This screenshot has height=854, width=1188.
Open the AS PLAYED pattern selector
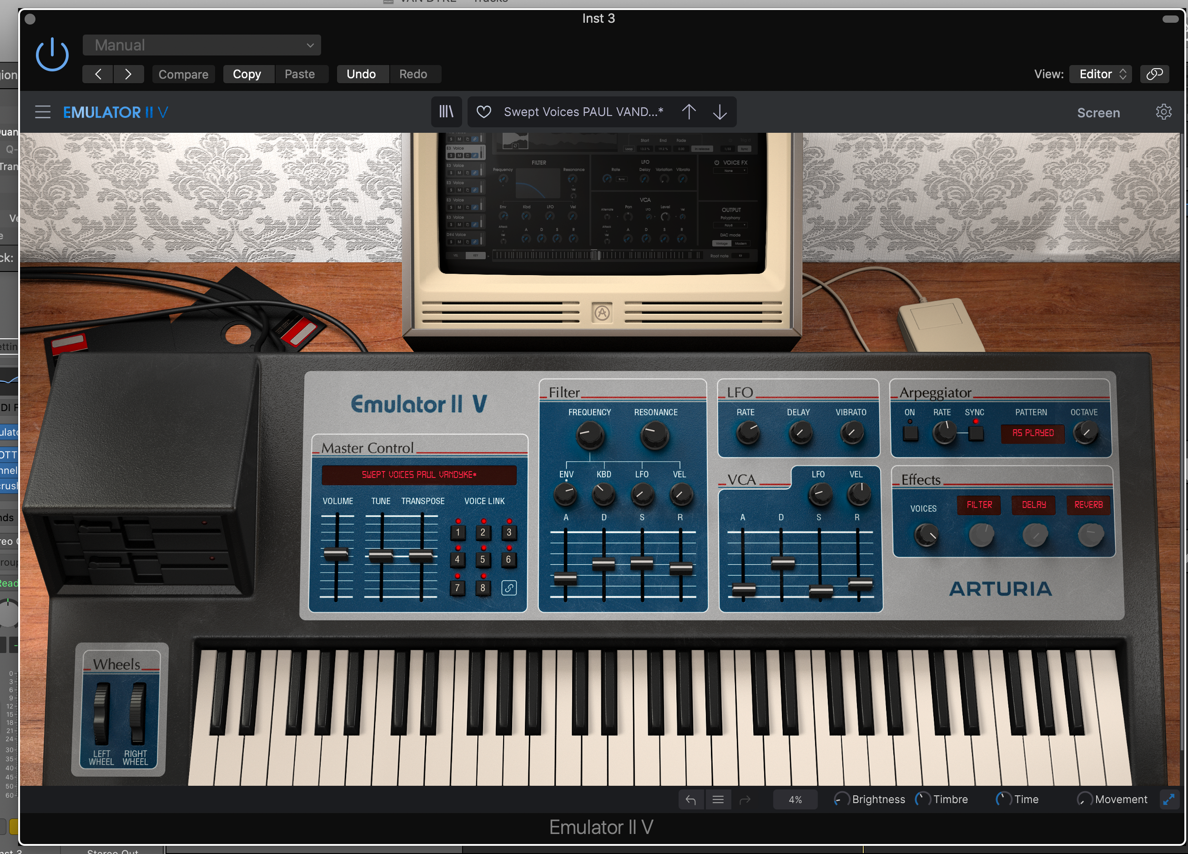click(1032, 433)
